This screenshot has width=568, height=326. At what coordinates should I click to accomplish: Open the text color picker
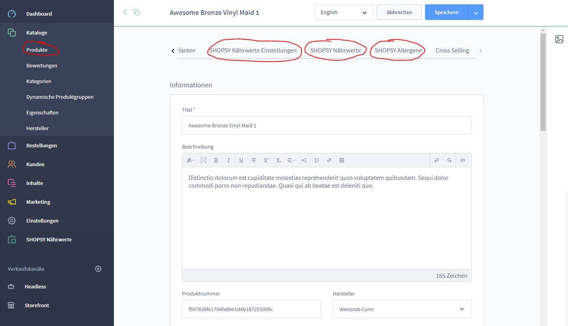point(203,160)
